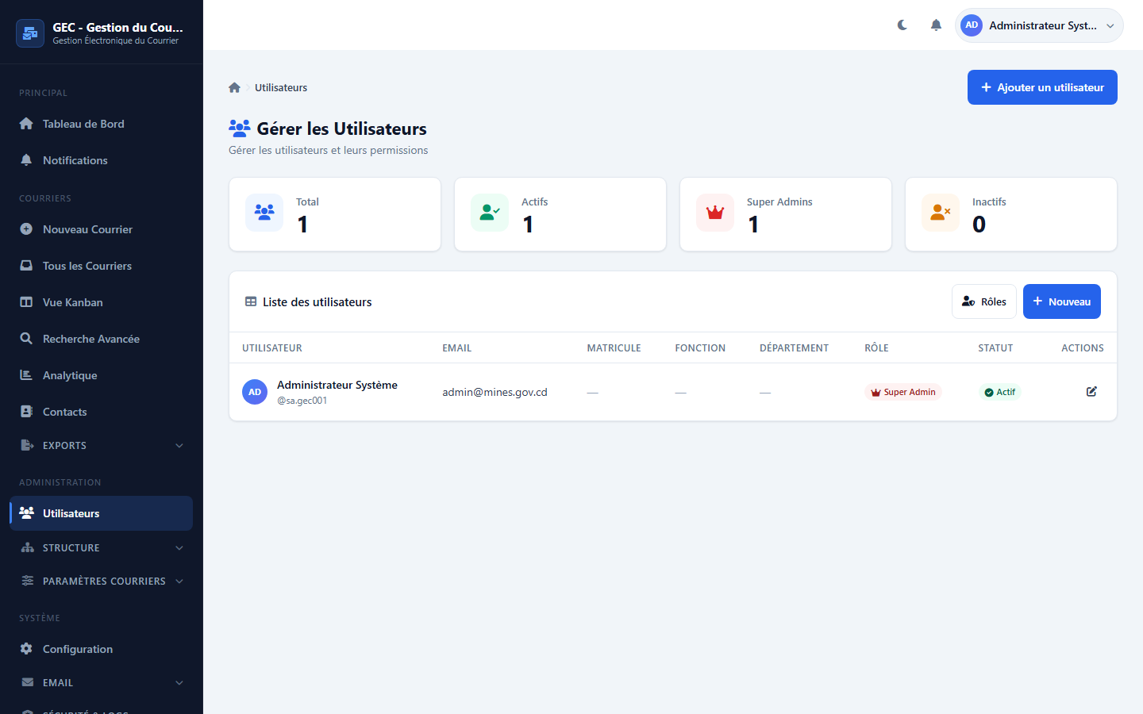Open the Administrateur Système account dropdown
1143x714 pixels.
point(1039,25)
